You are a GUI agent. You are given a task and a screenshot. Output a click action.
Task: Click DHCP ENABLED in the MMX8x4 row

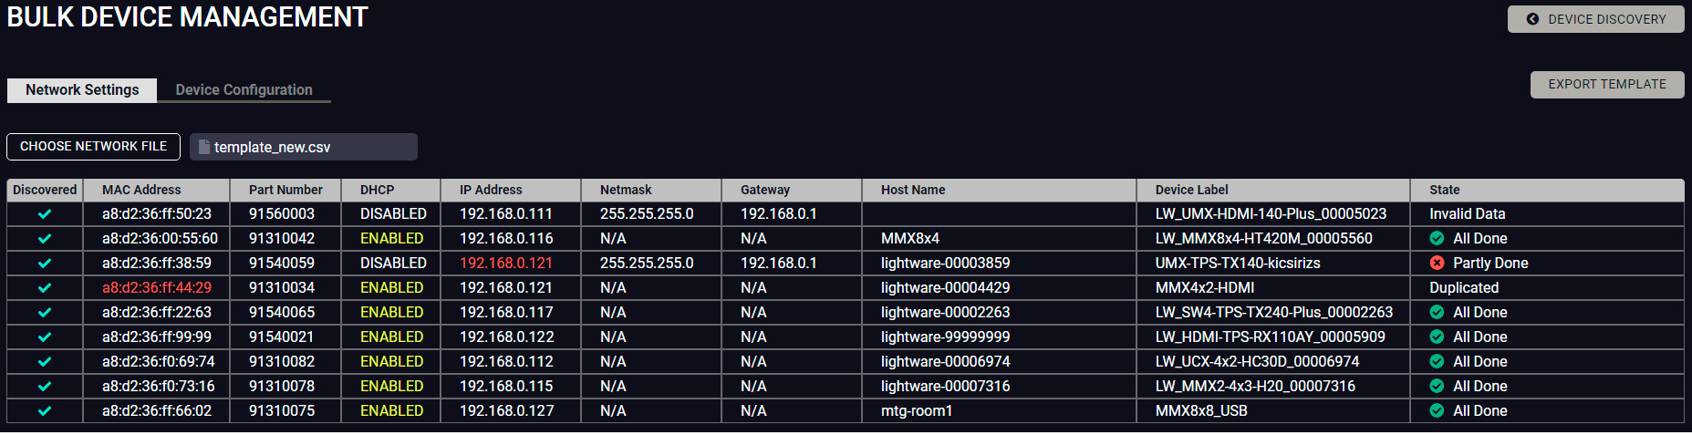point(392,238)
